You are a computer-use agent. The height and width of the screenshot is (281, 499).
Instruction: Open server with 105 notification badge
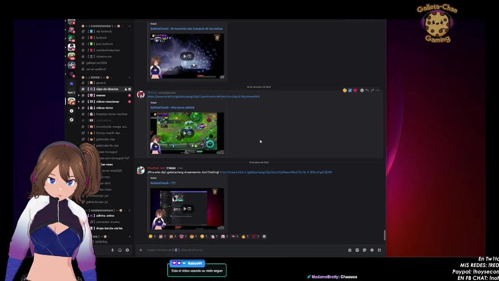(x=71, y=57)
